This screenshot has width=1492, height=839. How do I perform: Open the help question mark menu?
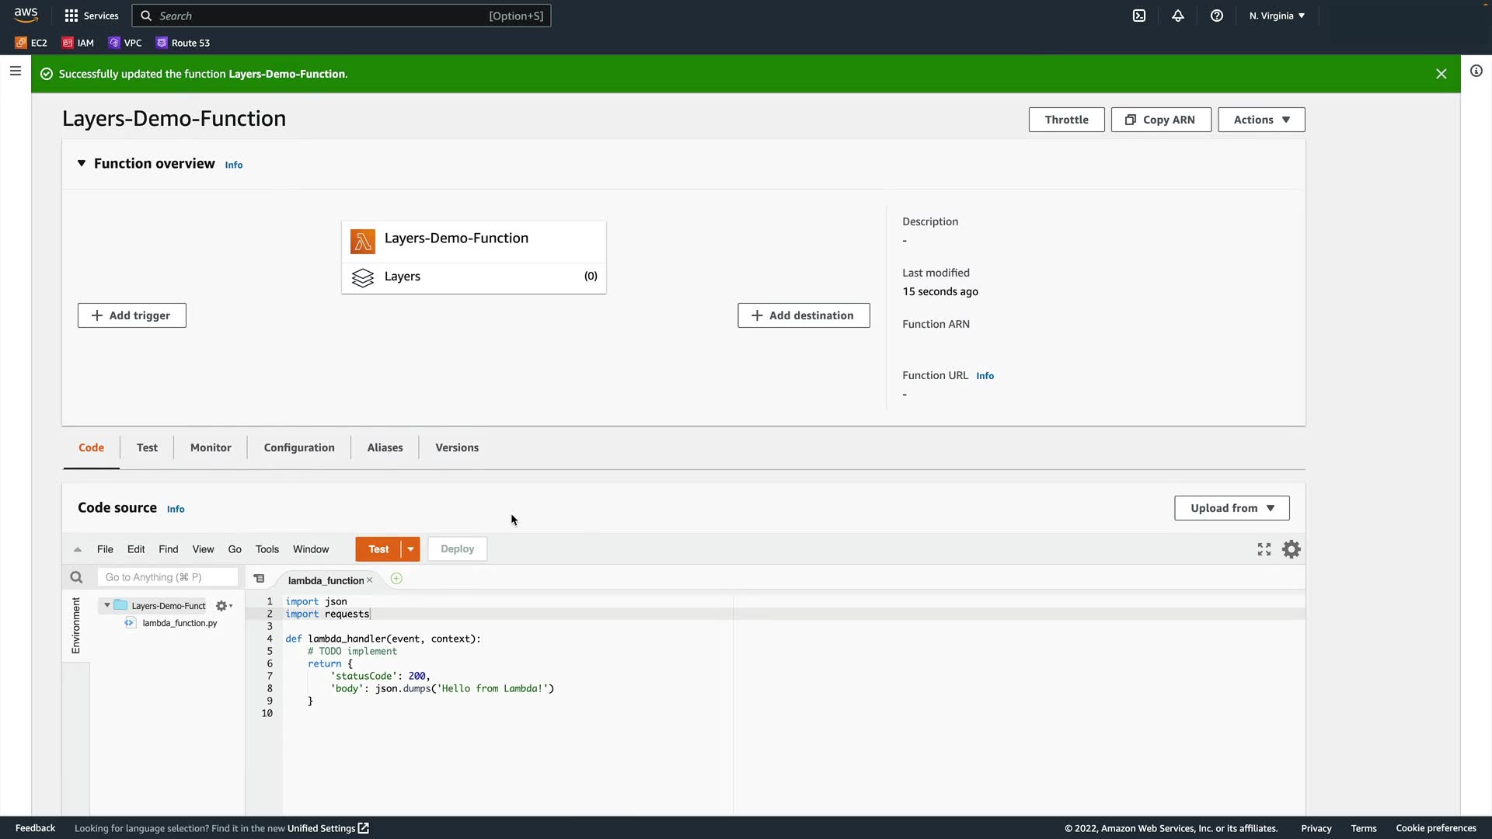coord(1217,16)
